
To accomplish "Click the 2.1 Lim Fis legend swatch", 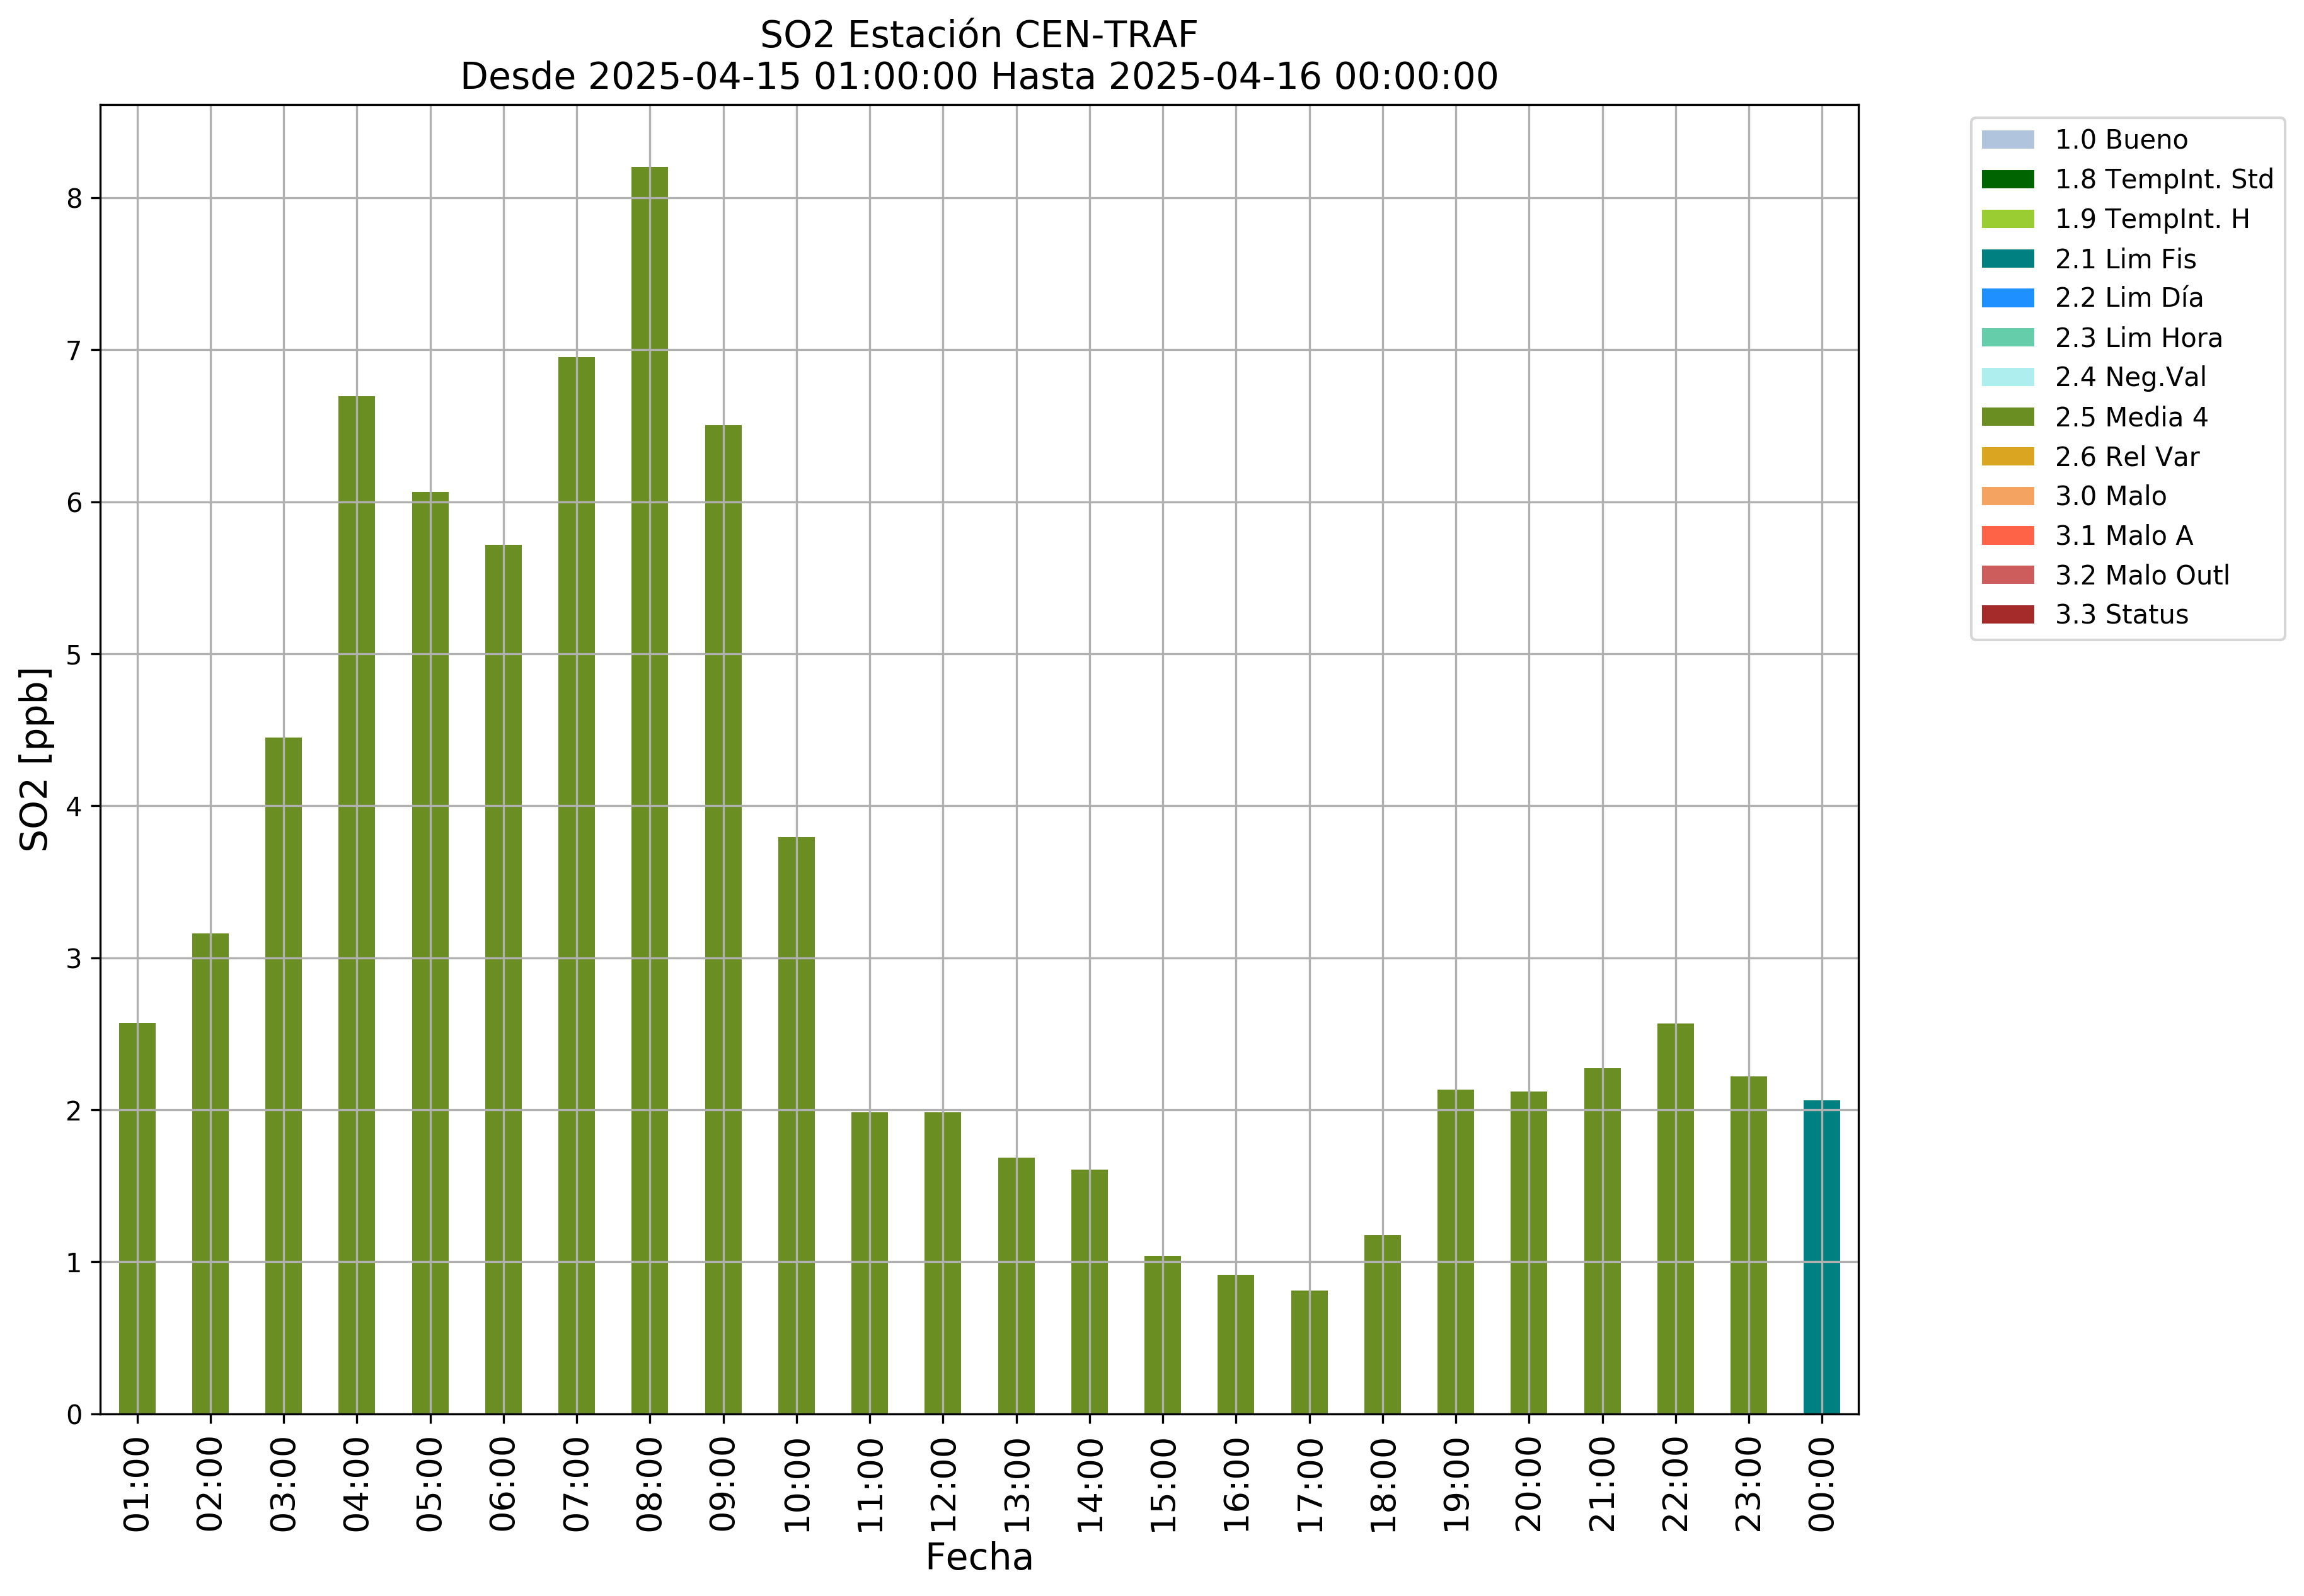I will [x=2007, y=259].
